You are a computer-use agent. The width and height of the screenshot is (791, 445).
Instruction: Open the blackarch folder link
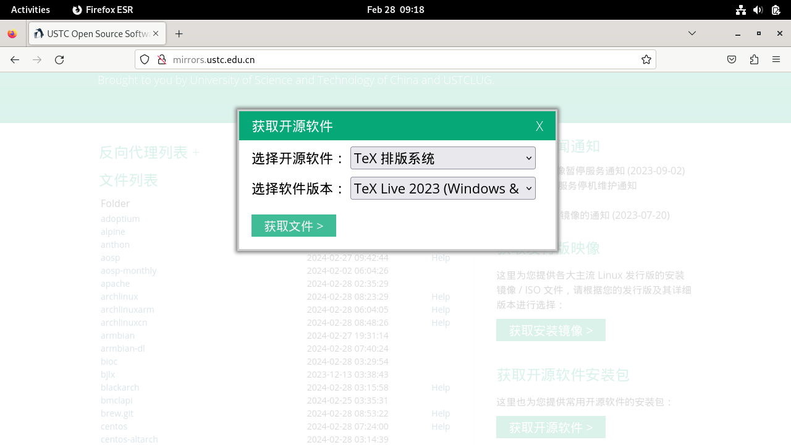tap(120, 388)
